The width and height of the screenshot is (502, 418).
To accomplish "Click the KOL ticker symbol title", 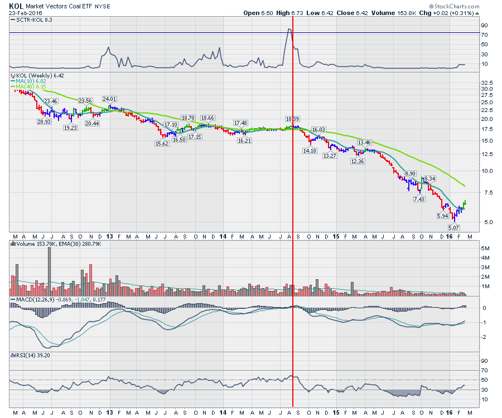I will [x=16, y=6].
